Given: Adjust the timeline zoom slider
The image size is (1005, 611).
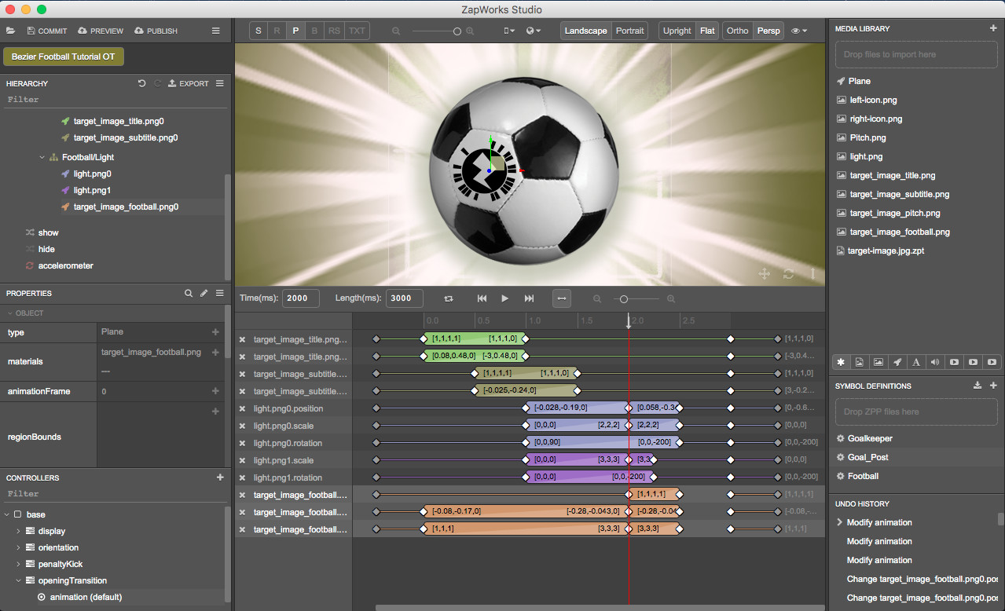Looking at the screenshot, I should [623, 298].
